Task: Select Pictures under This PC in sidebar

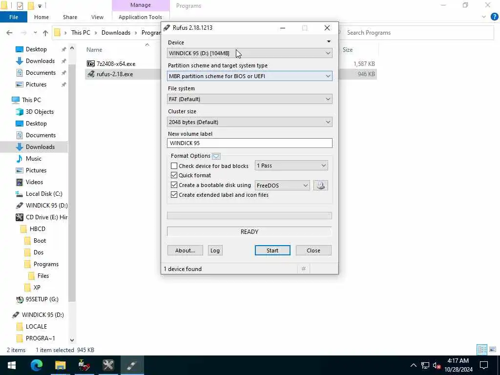Action: point(36,170)
